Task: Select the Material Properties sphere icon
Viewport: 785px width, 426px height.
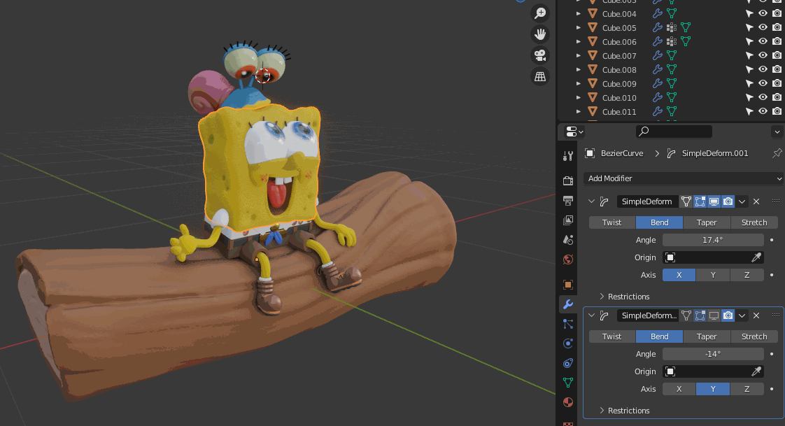Action: (567, 402)
